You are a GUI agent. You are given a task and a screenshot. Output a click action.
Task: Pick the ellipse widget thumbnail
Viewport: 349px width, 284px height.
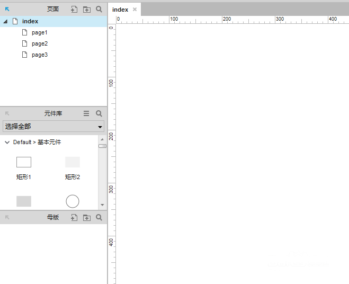click(x=73, y=201)
